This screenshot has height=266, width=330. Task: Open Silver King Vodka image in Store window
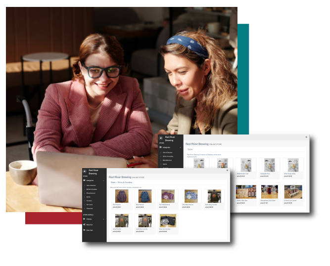click(293, 165)
